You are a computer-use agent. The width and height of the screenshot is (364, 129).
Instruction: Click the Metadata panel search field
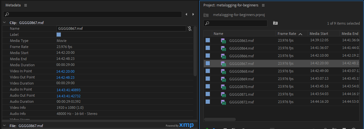tap(93, 14)
